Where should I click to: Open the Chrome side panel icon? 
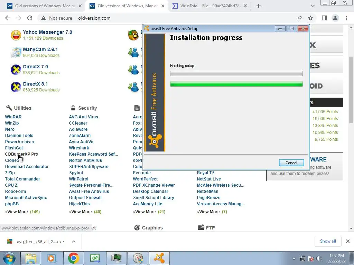[x=324, y=18]
